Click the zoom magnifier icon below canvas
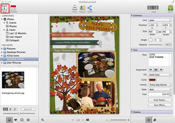The width and height of the screenshot is (175, 123). click(x=43, y=120)
